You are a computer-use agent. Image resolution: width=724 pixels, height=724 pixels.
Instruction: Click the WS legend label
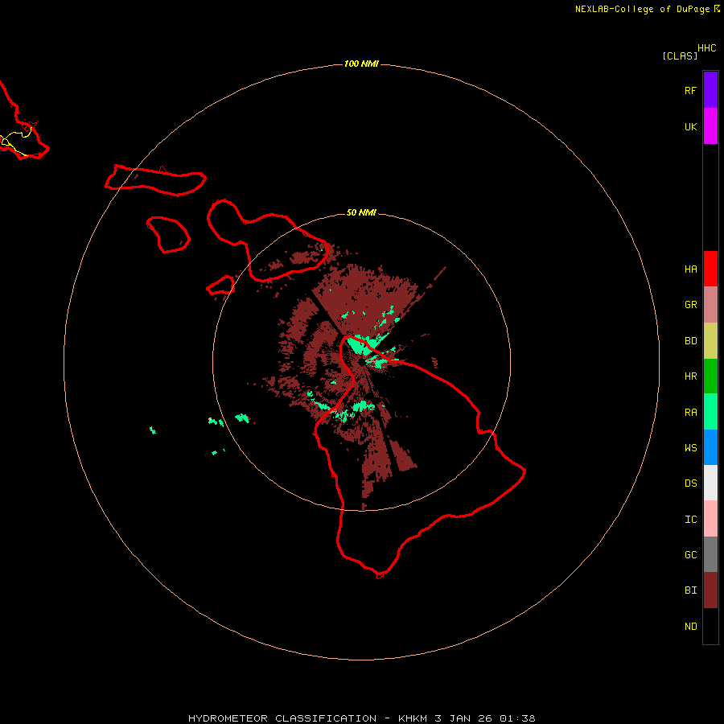pos(690,448)
